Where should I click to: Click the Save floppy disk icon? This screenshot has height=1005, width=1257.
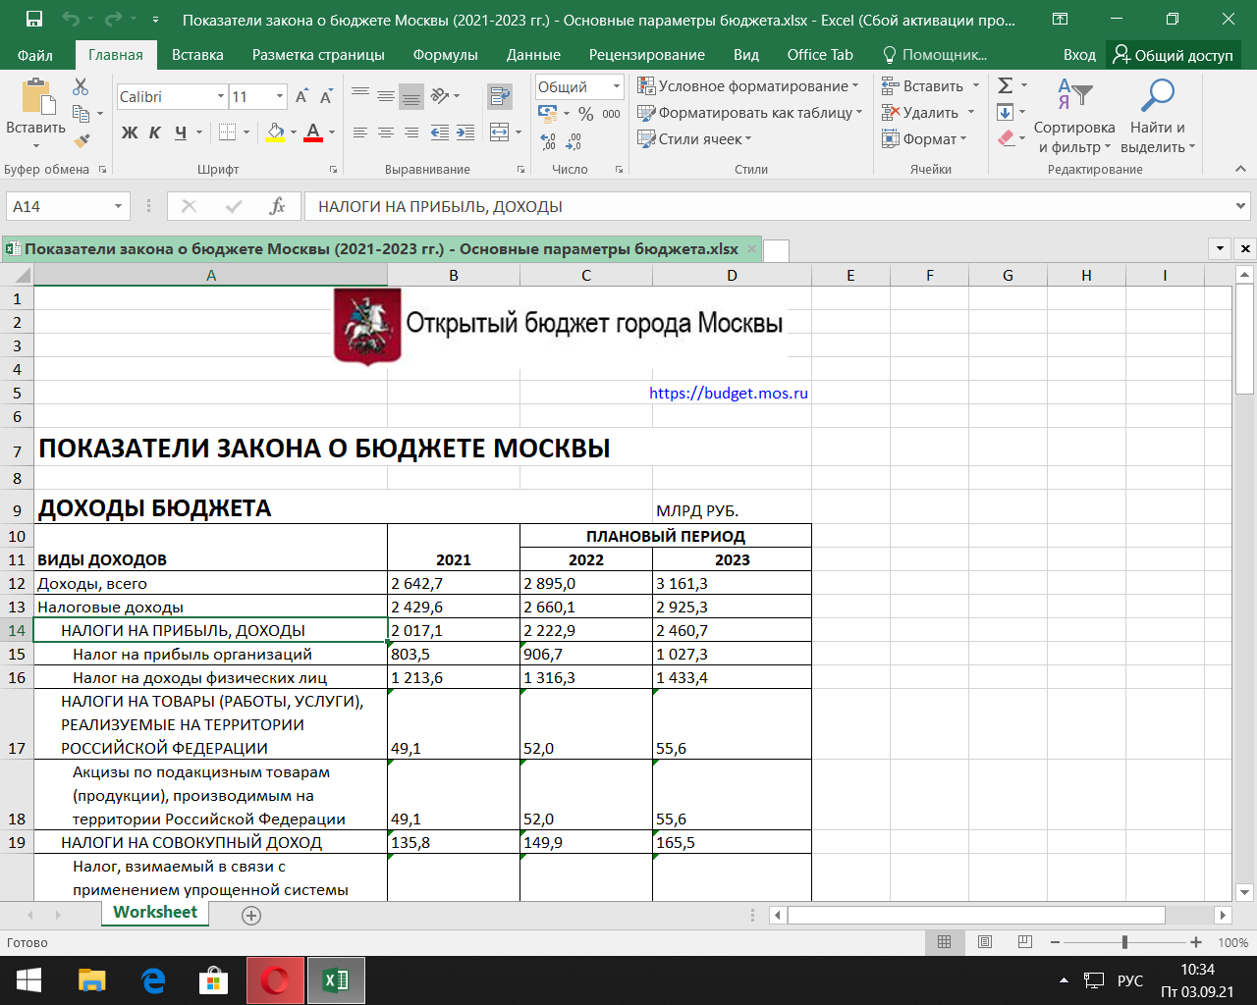(33, 19)
